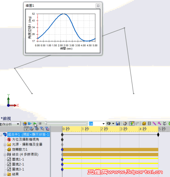
Task: Collapse the 組合件1 tree node
Action: [1, 135]
